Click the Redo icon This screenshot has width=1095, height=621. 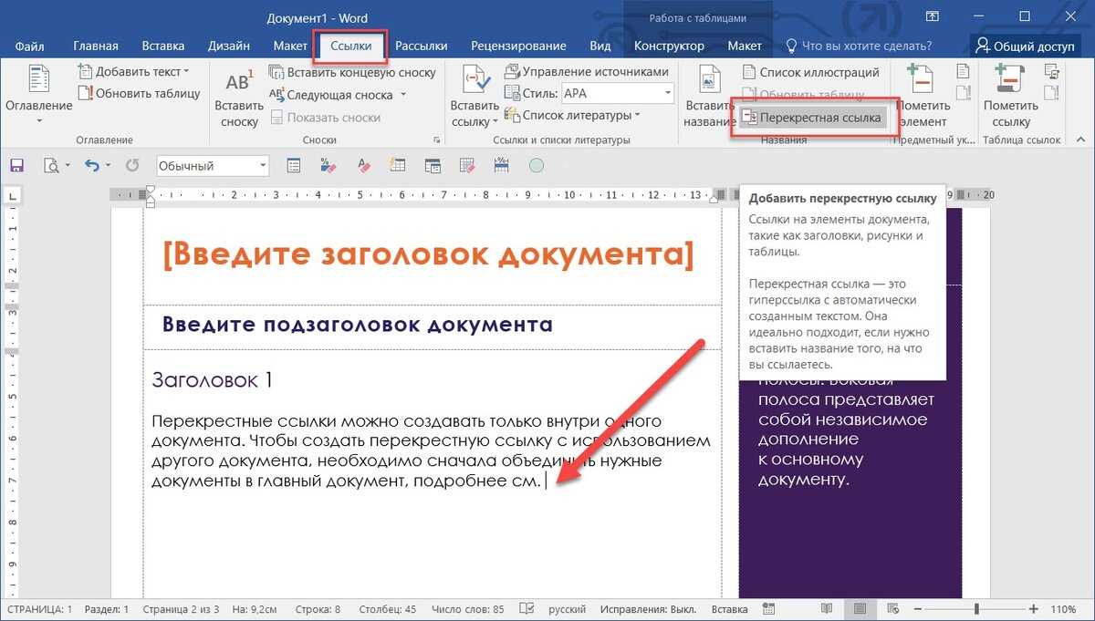tap(132, 166)
